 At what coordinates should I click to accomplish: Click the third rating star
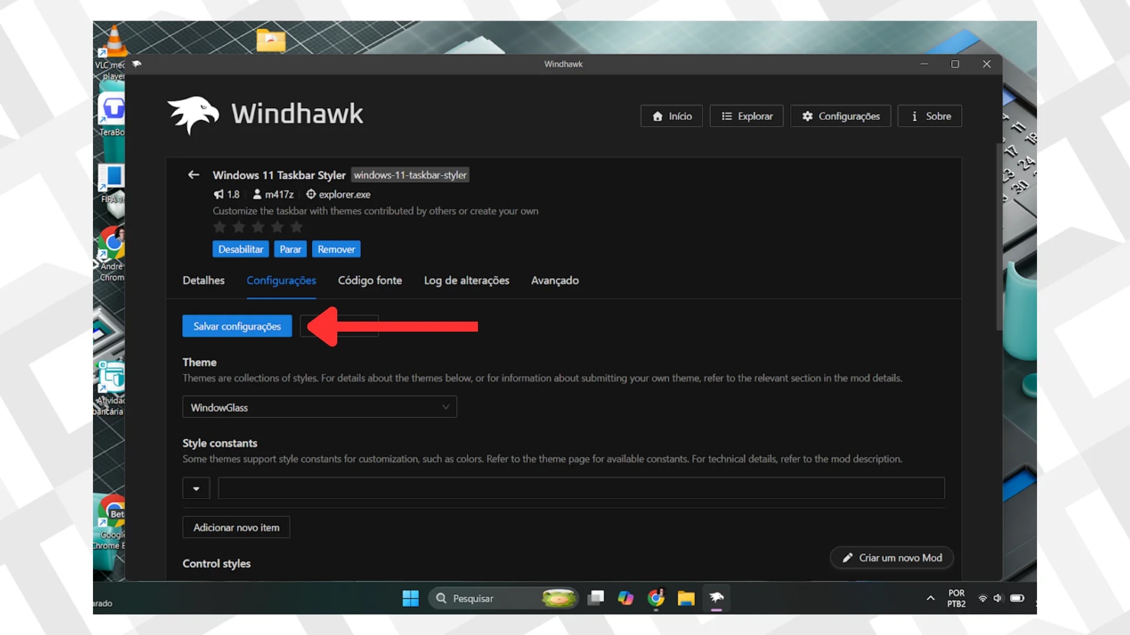click(x=258, y=227)
